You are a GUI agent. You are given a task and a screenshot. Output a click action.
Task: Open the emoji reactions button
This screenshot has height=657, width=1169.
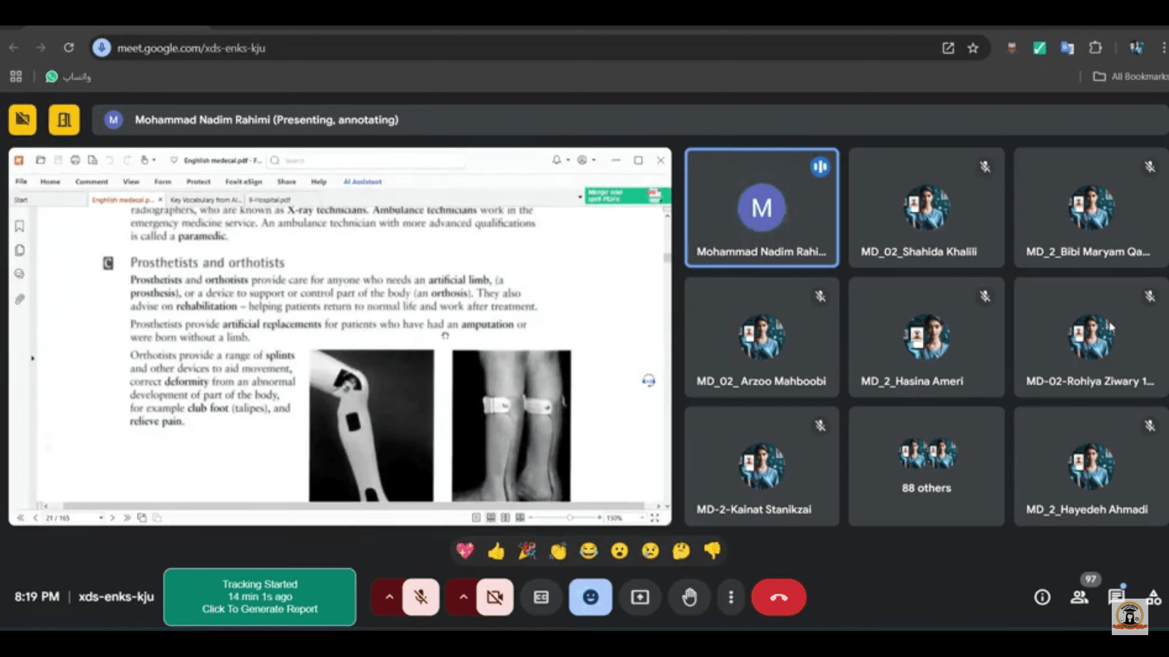pos(590,597)
